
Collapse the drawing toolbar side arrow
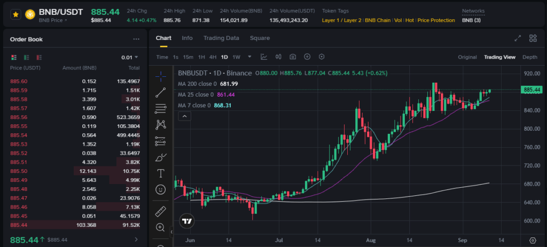click(171, 232)
